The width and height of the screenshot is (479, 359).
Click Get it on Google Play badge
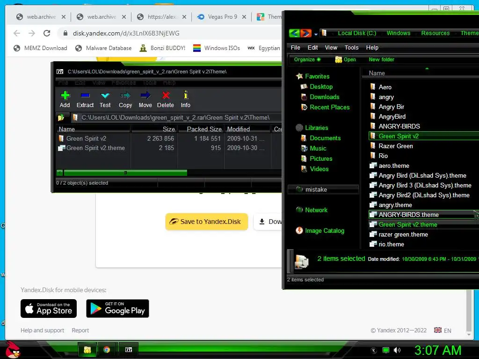tap(117, 309)
